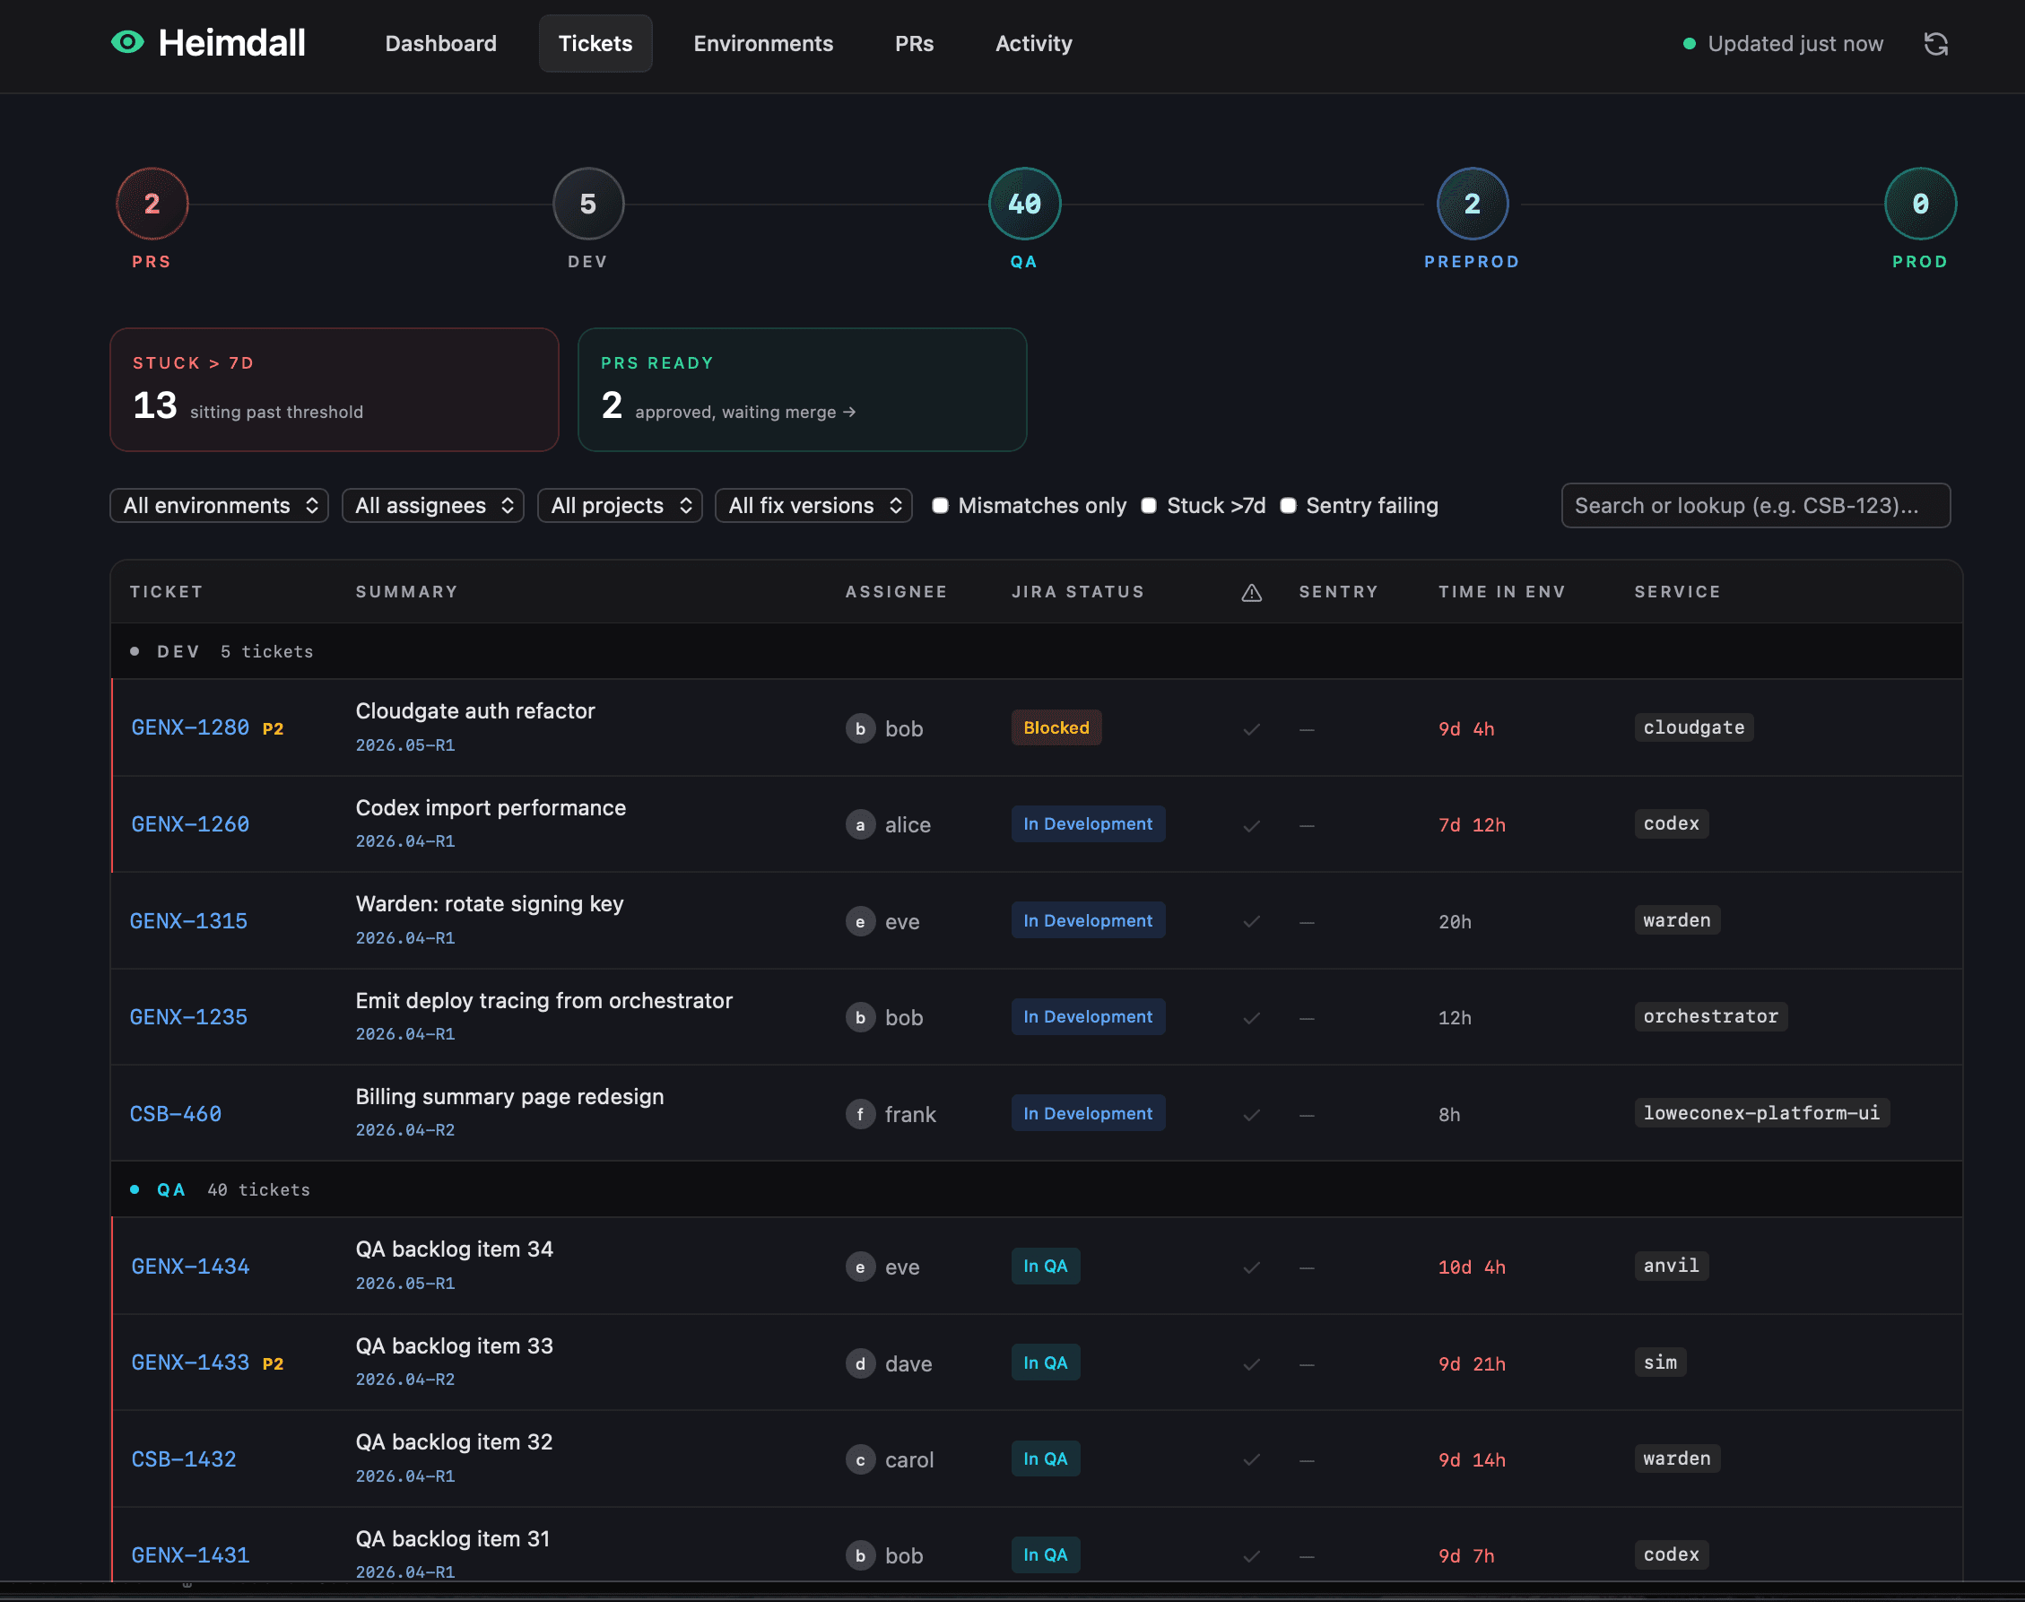Click bob's avatar in the GENX-1280 row
The width and height of the screenshot is (2025, 1602).
click(x=860, y=728)
